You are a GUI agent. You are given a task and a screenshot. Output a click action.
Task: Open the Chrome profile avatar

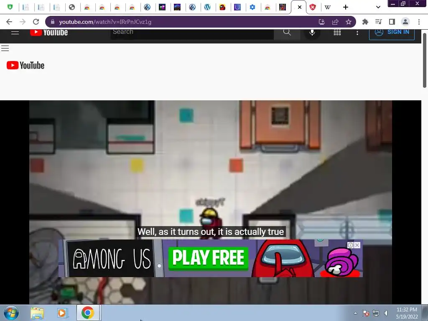(x=405, y=22)
